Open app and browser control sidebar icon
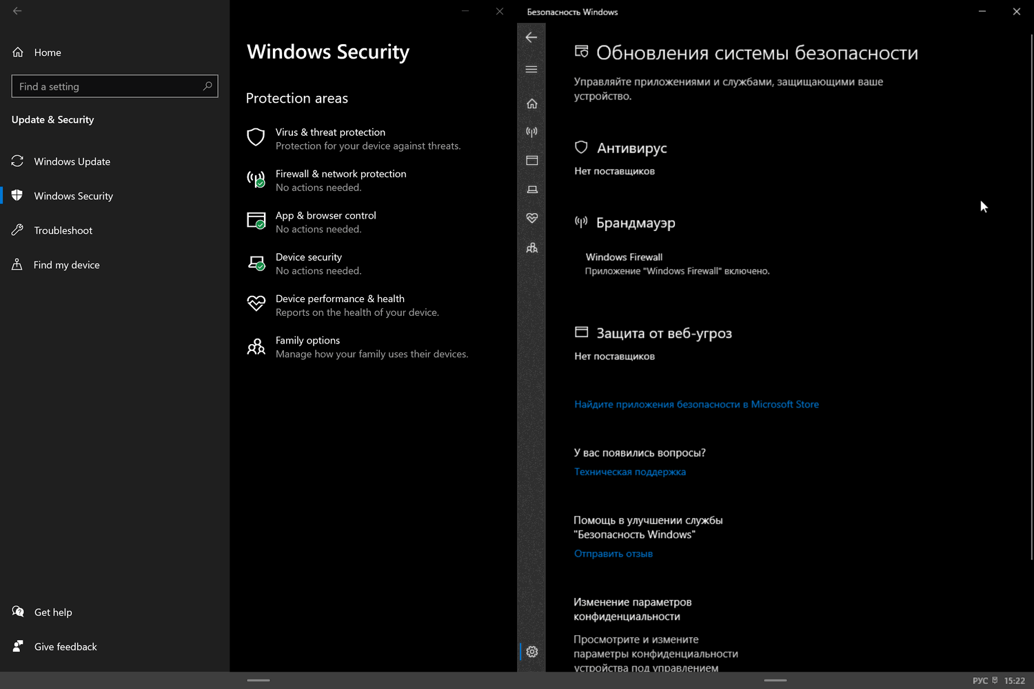1034x689 pixels. 531,161
